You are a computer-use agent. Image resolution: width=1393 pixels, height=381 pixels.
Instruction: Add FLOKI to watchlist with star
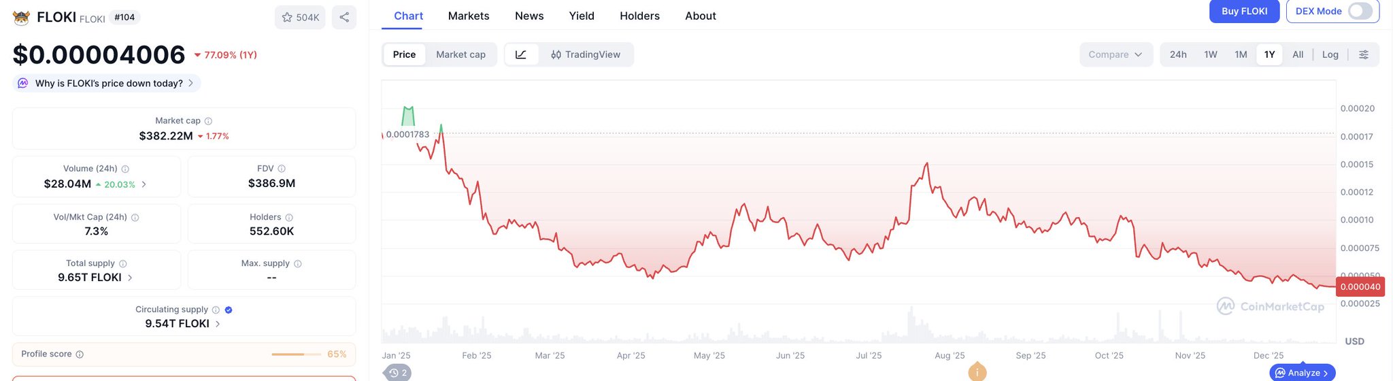(300, 18)
